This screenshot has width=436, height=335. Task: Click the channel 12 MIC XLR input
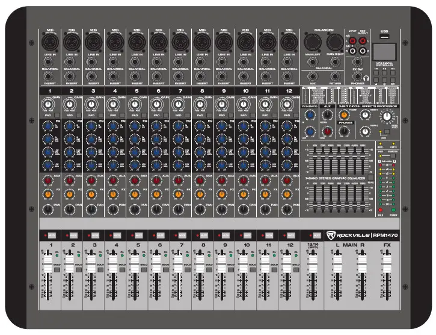(x=289, y=42)
